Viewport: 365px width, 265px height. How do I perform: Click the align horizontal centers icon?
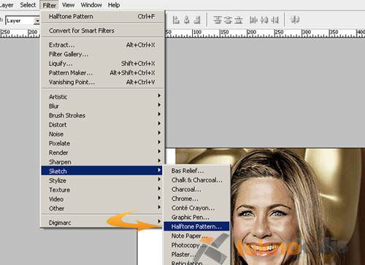(x=187, y=20)
